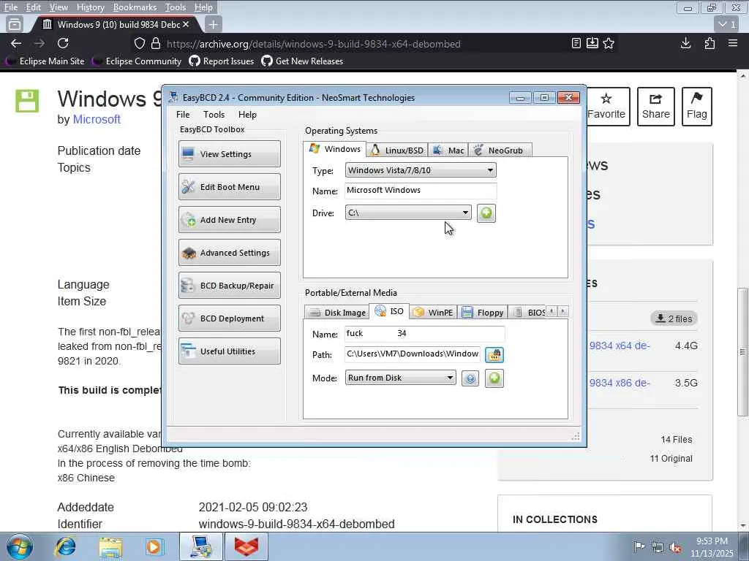Toggle reader view icon in address bar
The height and width of the screenshot is (561, 749).
point(576,43)
